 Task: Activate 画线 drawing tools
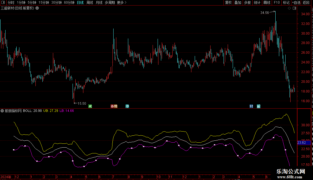pyautogui.click(x=267, y=2)
